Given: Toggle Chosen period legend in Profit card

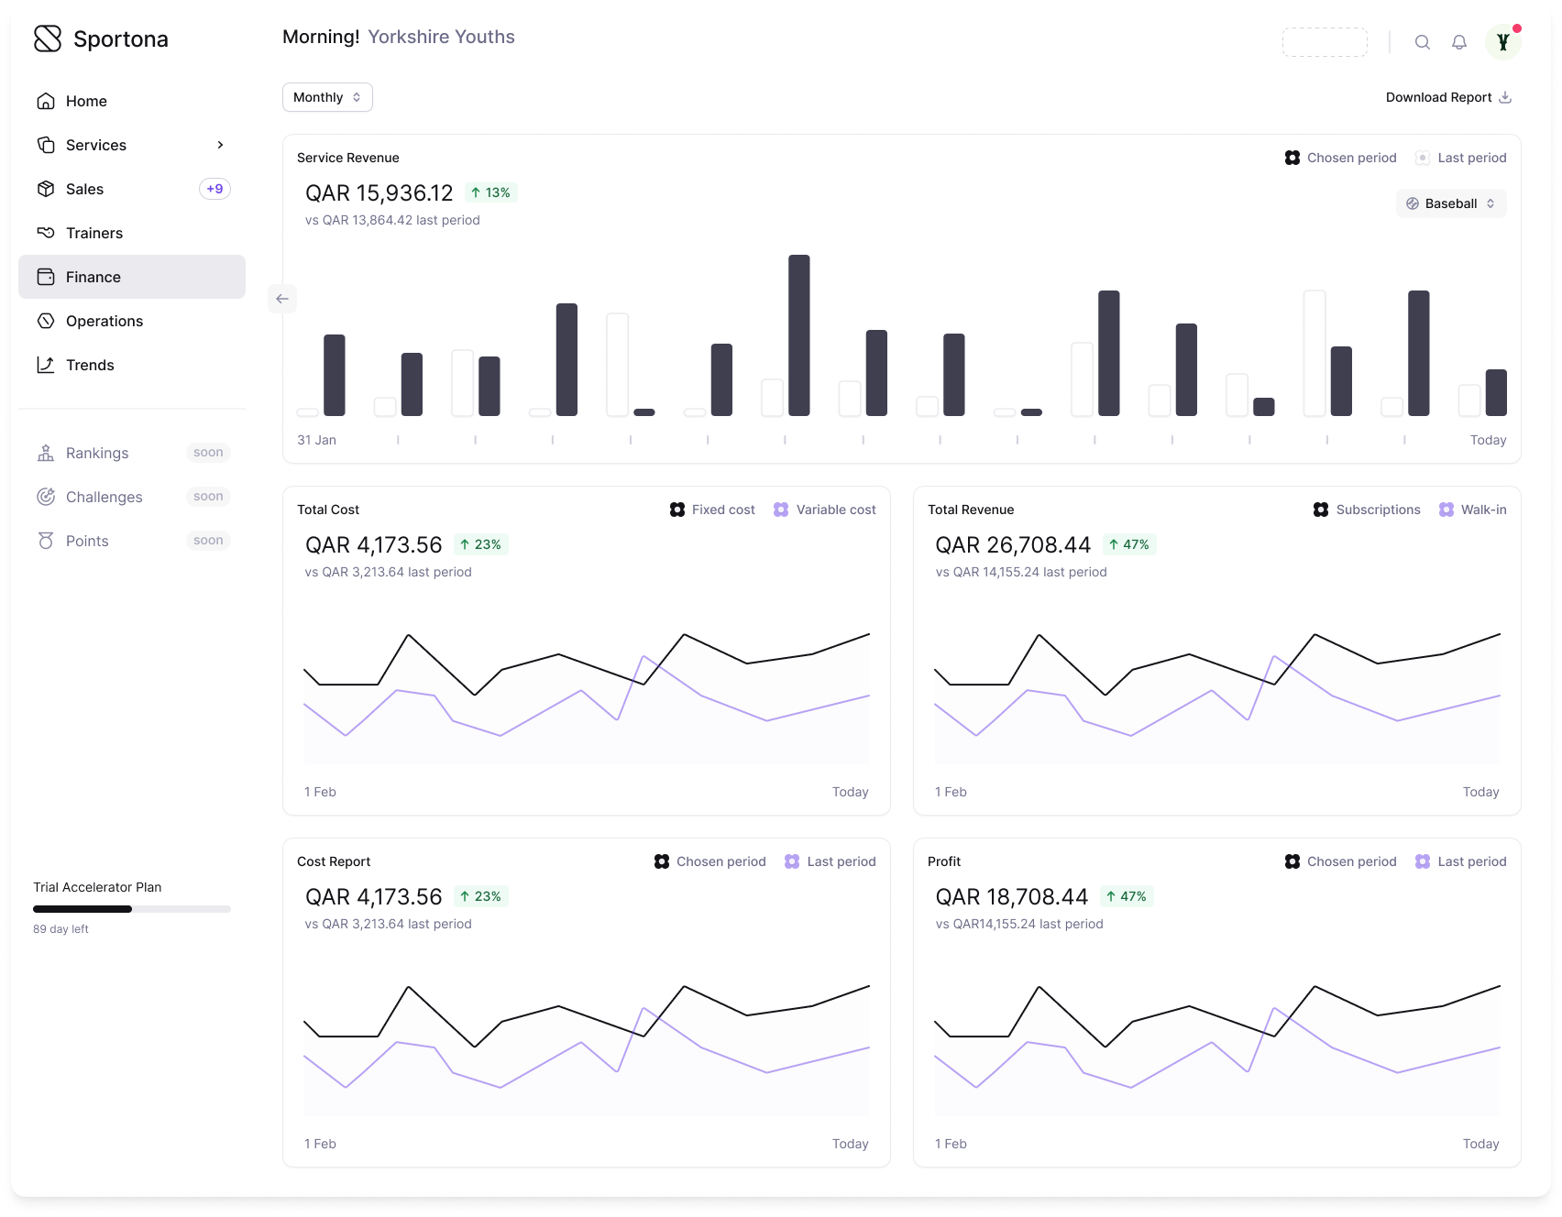Looking at the screenshot, I should [1340, 861].
